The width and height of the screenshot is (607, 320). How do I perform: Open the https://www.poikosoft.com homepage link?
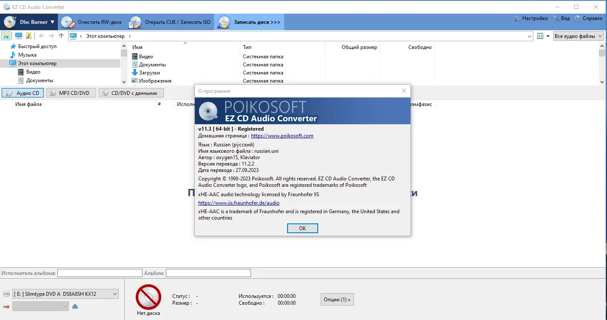click(x=282, y=136)
